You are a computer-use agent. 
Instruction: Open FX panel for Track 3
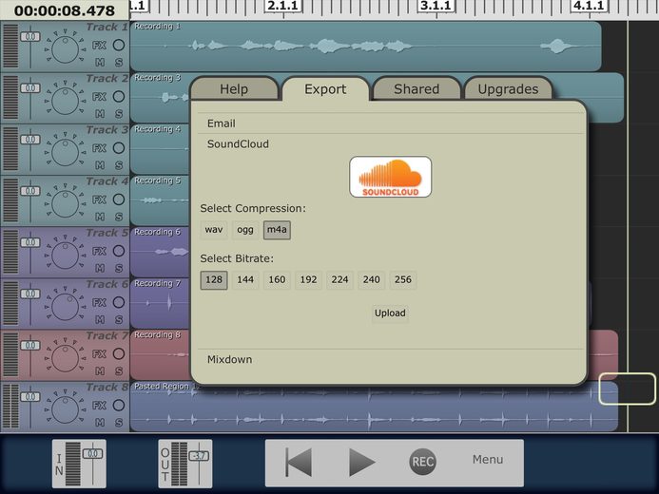click(99, 148)
